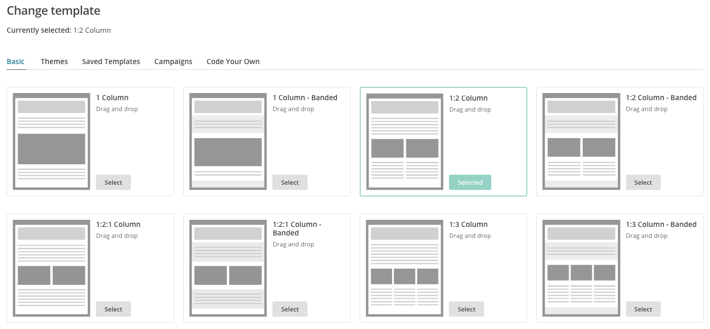Open the Saved Templates tab
Image resolution: width=710 pixels, height=329 pixels.
click(x=111, y=62)
